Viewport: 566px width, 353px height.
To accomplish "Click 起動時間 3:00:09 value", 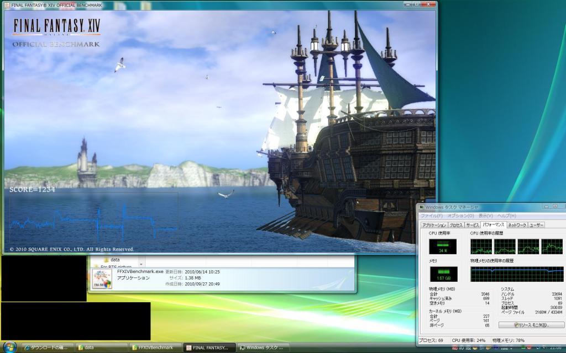I will click(x=556, y=308).
